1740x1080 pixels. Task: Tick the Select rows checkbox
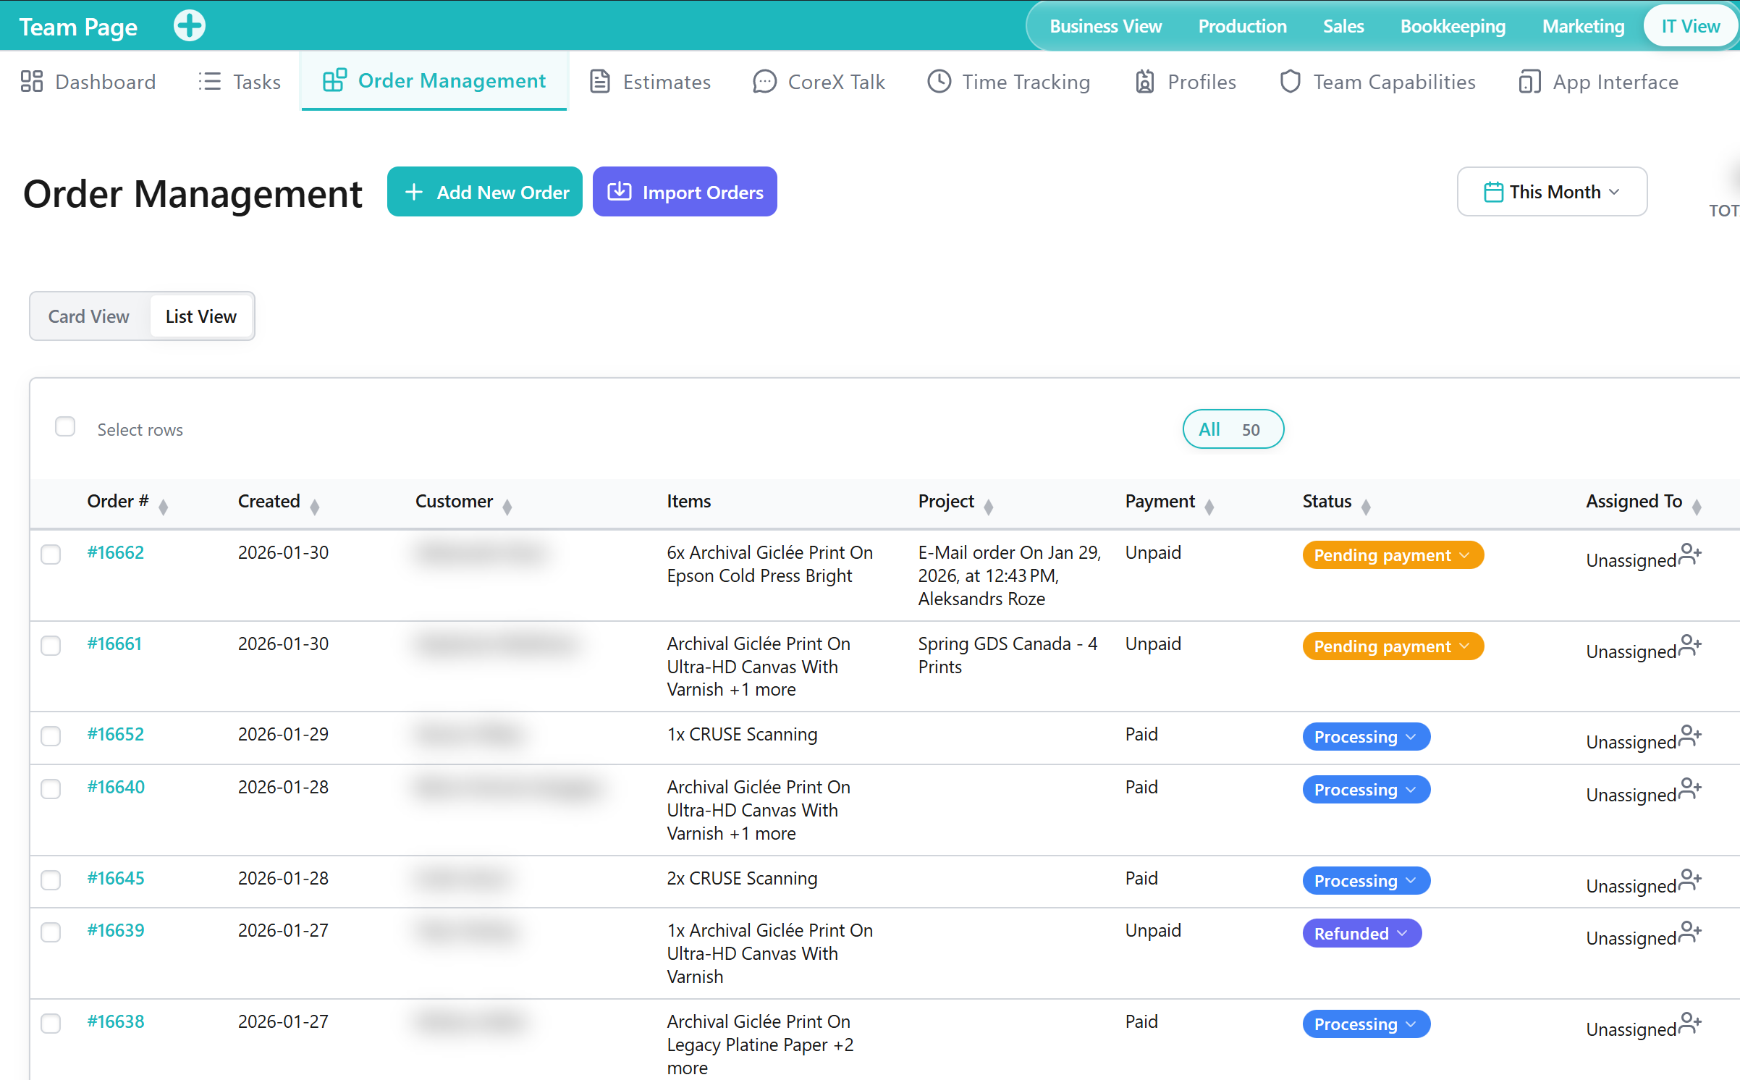coord(65,427)
